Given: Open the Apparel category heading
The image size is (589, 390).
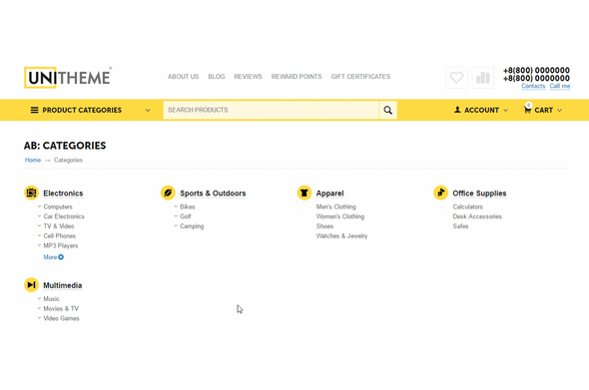Looking at the screenshot, I should 329,194.
